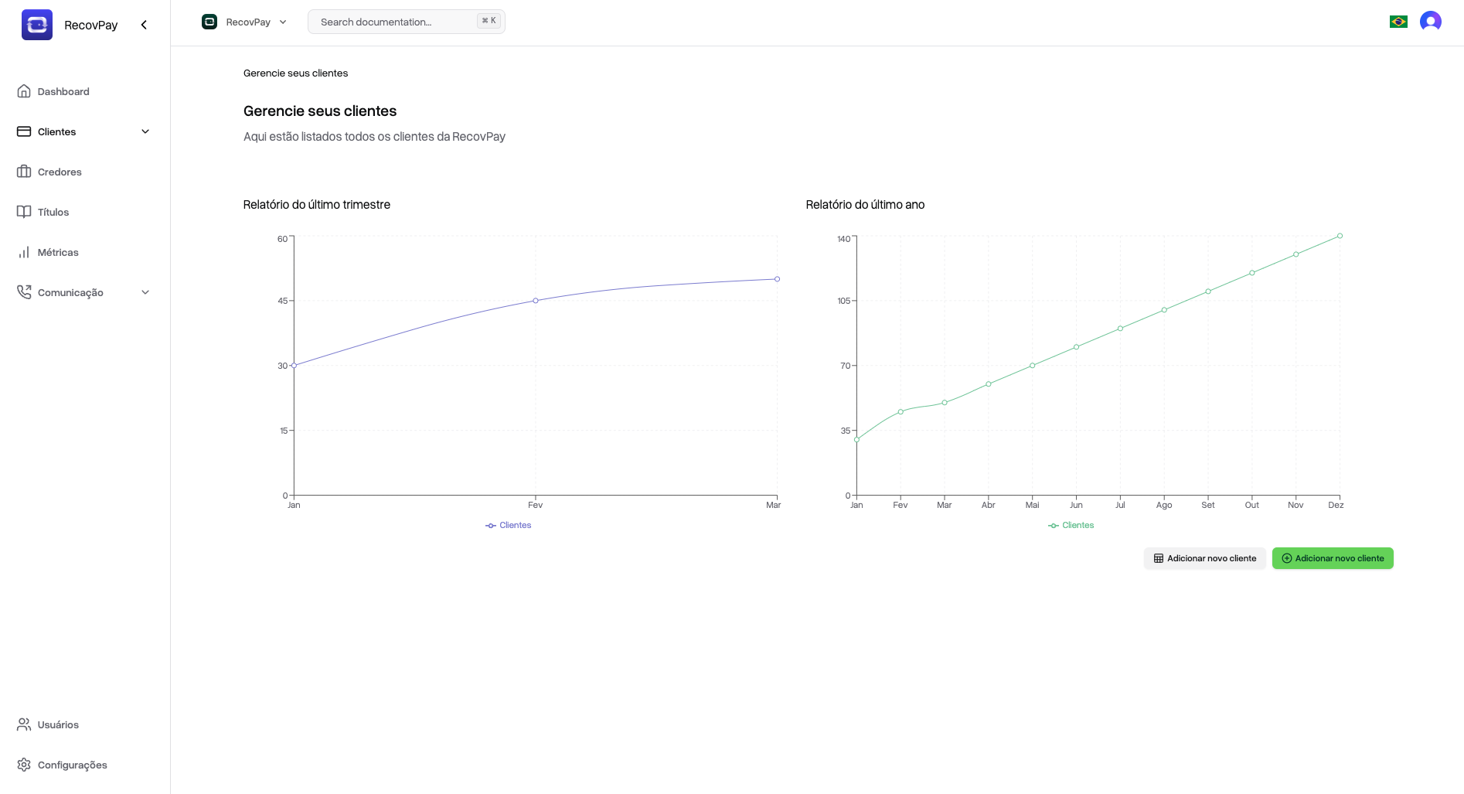This screenshot has height=794, width=1464.
Task: Click the green Adicionar novo cliente button
Action: (x=1333, y=558)
